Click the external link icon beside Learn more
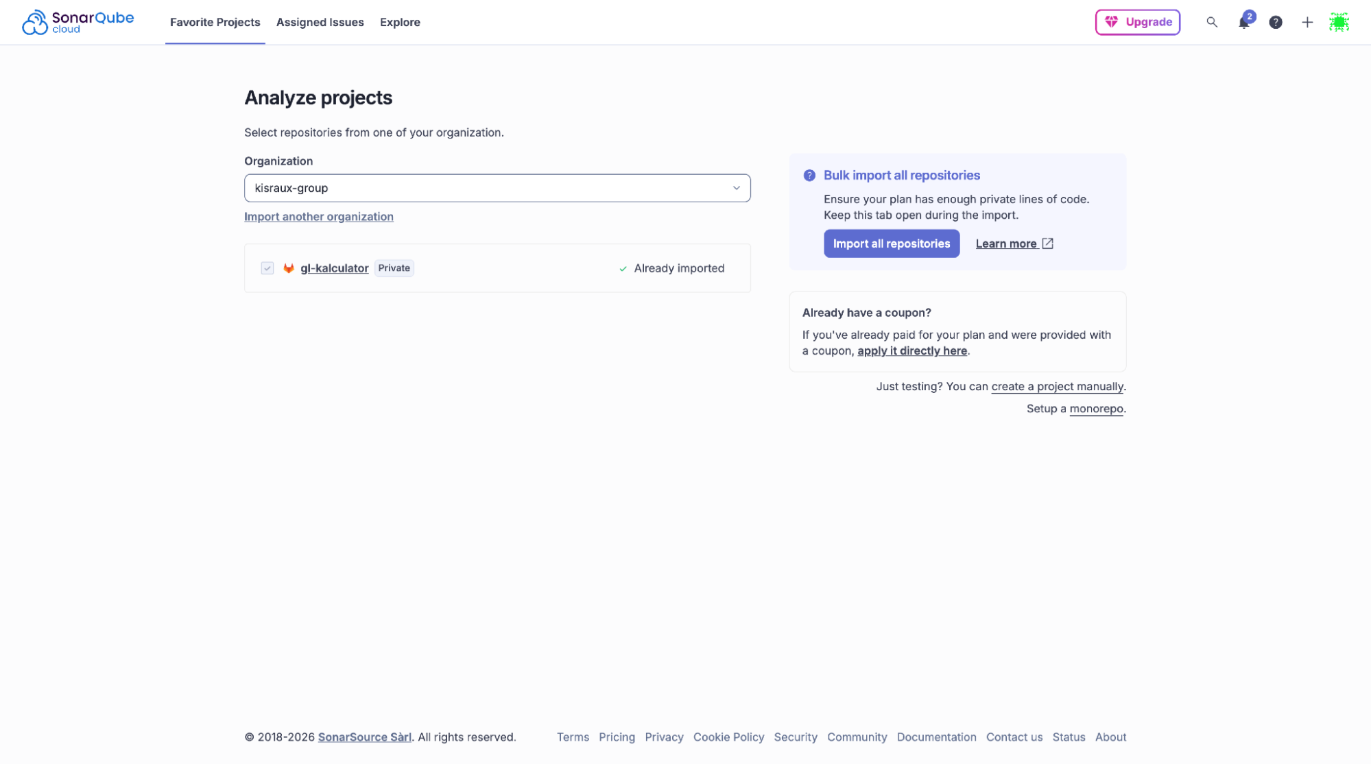Screen dimensions: 1371x764 pyautogui.click(x=1047, y=243)
